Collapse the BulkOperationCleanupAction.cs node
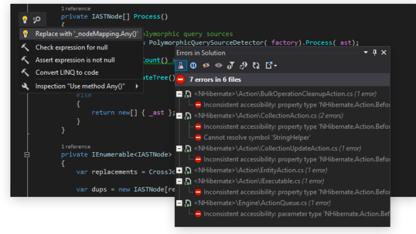This screenshot has height=234, width=416. [179, 94]
